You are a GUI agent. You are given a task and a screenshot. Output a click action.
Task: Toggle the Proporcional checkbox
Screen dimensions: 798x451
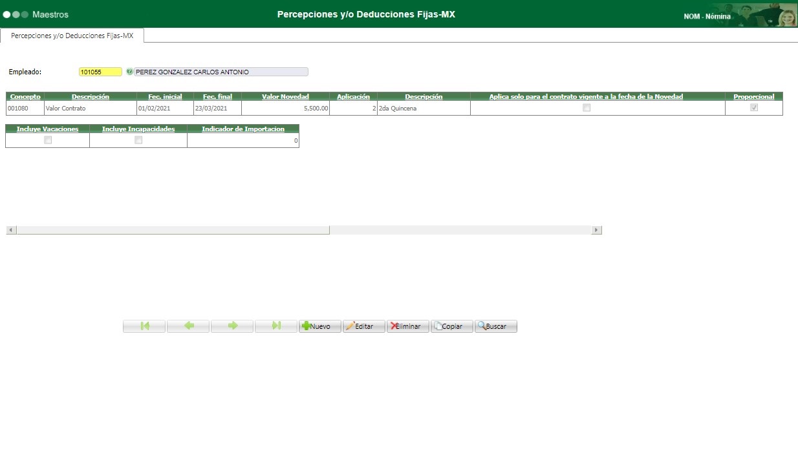(x=753, y=108)
